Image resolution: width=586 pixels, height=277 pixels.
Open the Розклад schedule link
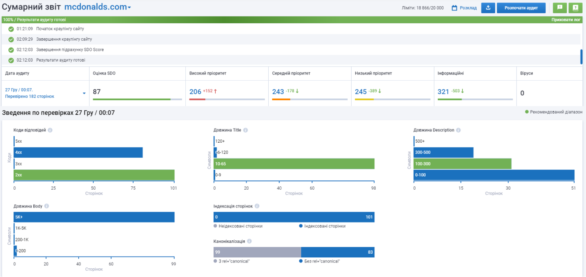click(468, 8)
